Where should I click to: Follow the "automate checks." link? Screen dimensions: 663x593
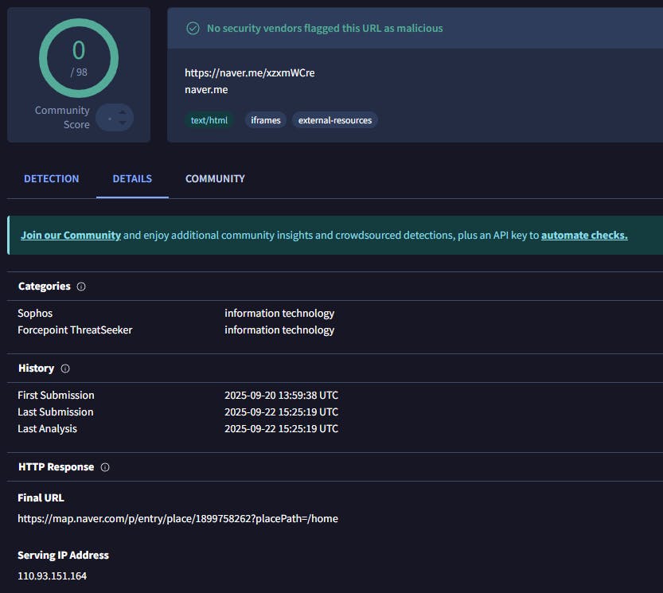(584, 236)
